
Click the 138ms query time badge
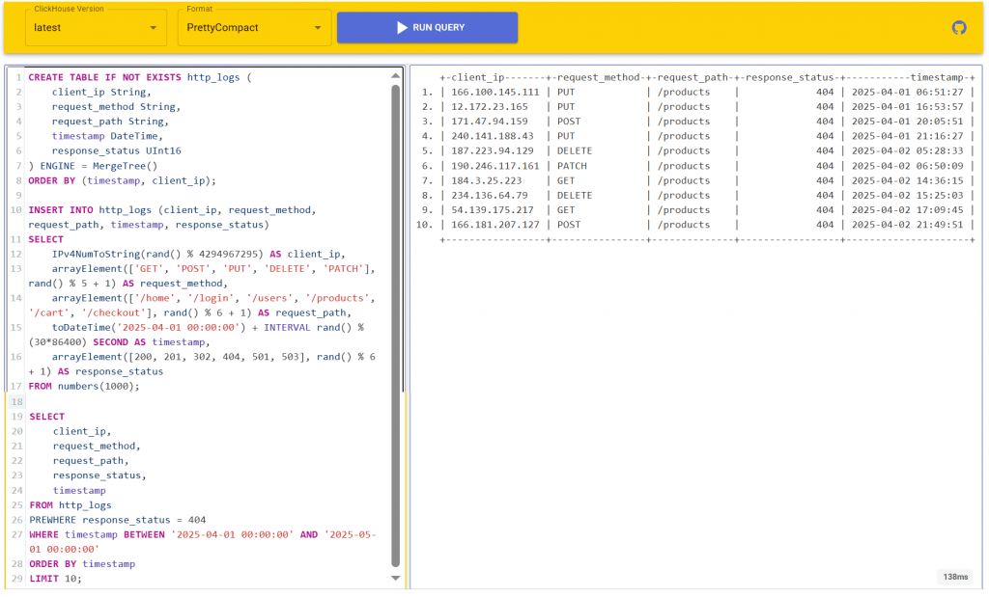point(954,577)
